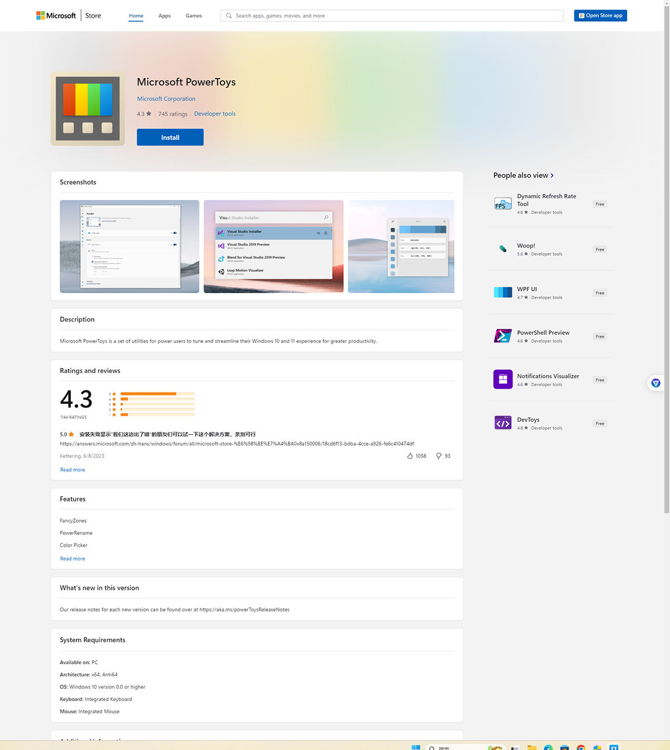
Task: Open Microsoft Corporation publisher link
Action: coord(166,99)
